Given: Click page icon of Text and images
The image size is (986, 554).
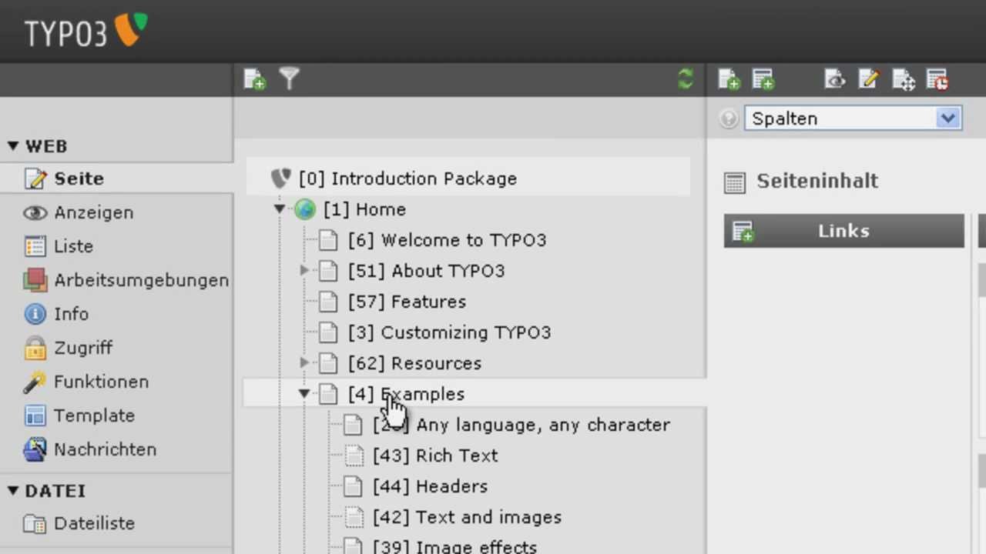Looking at the screenshot, I should pos(354,517).
